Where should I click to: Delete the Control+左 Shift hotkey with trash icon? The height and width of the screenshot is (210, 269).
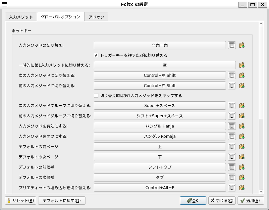click(x=232, y=76)
